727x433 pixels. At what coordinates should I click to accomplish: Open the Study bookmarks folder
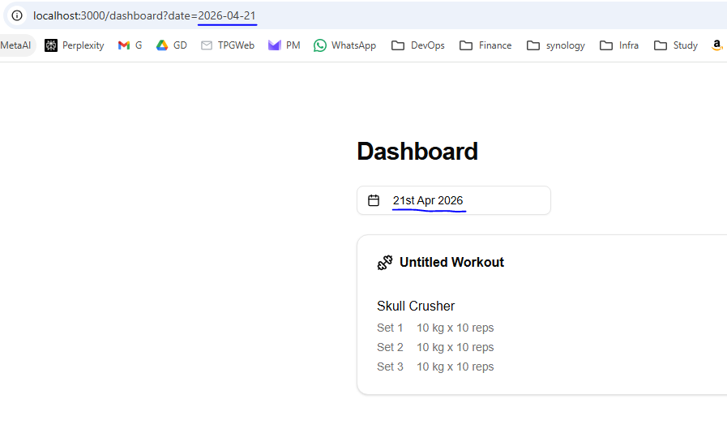pos(676,45)
